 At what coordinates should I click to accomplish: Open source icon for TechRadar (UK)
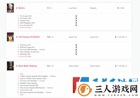[x=76, y=18]
